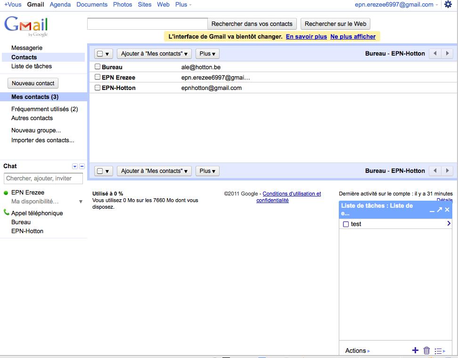Click the Gmail logo
This screenshot has width=458, height=358.
26,26
